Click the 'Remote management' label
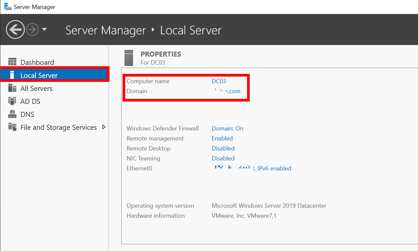This screenshot has height=251, width=418. [155, 138]
